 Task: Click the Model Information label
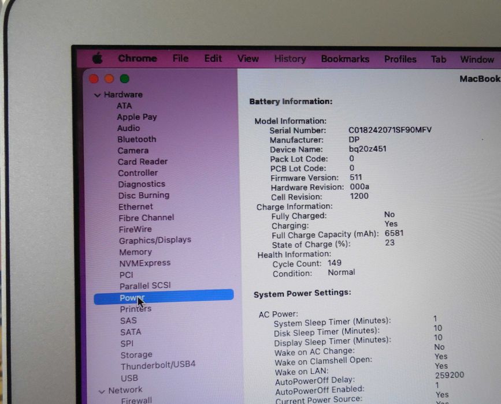coord(291,121)
